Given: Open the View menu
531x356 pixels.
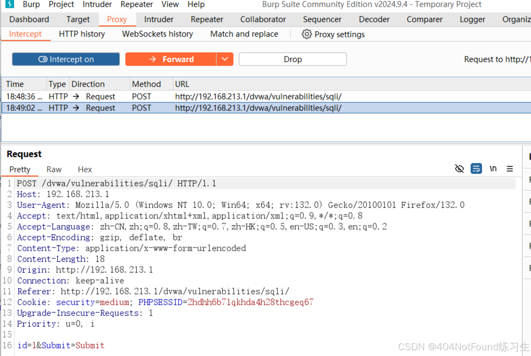Looking at the screenshot, I should pyautogui.click(x=170, y=4).
